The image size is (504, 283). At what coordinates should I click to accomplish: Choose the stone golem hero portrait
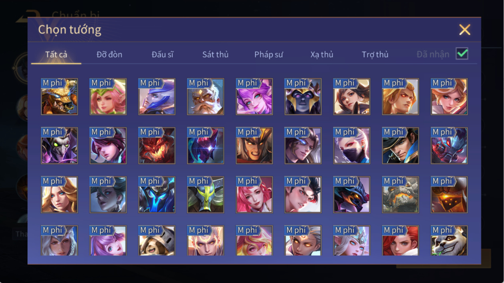pos(401,195)
